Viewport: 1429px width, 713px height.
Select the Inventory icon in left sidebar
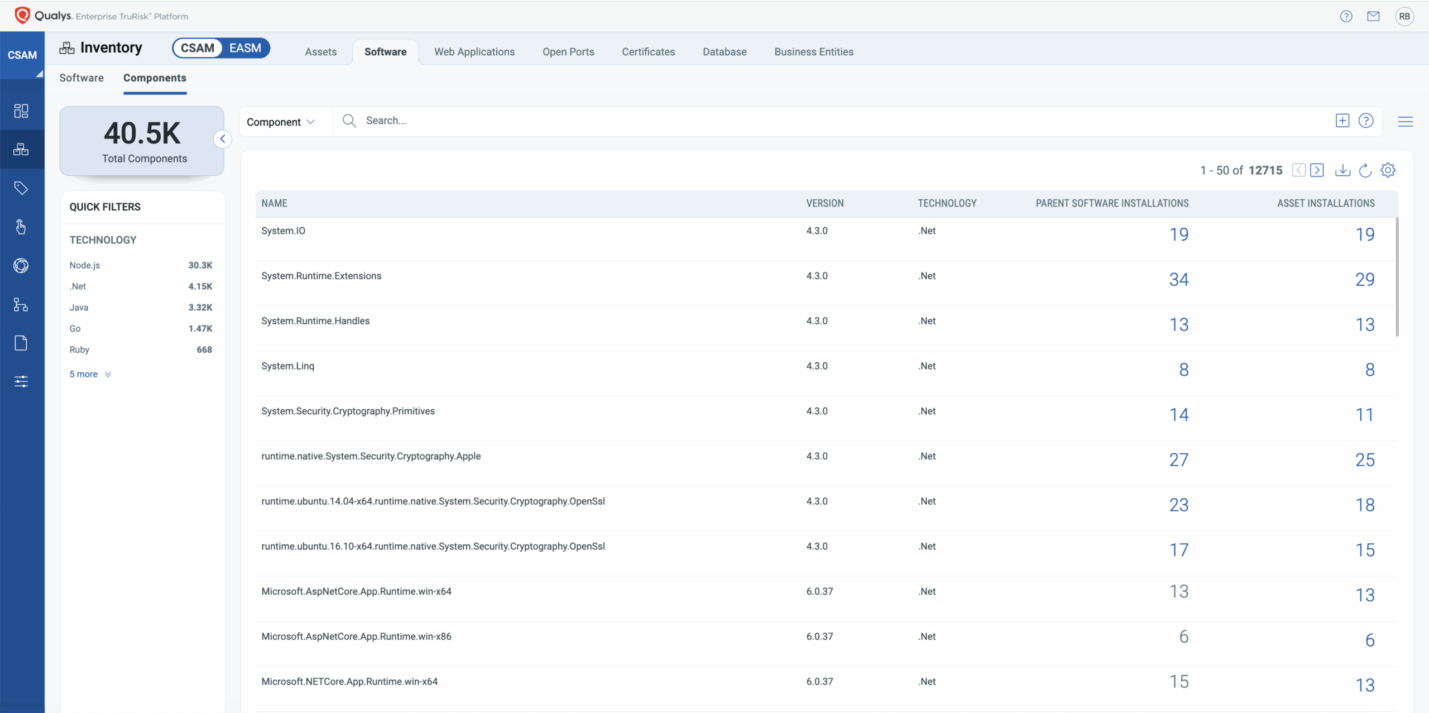pos(21,149)
